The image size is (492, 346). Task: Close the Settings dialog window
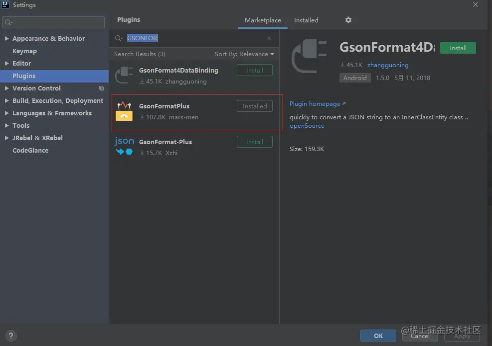(x=476, y=4)
